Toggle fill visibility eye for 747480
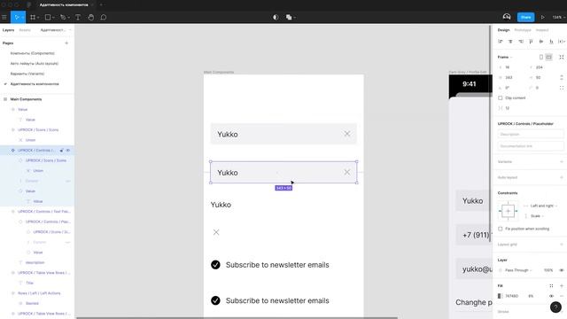Image resolution: width=567 pixels, height=319 pixels. 551,296
